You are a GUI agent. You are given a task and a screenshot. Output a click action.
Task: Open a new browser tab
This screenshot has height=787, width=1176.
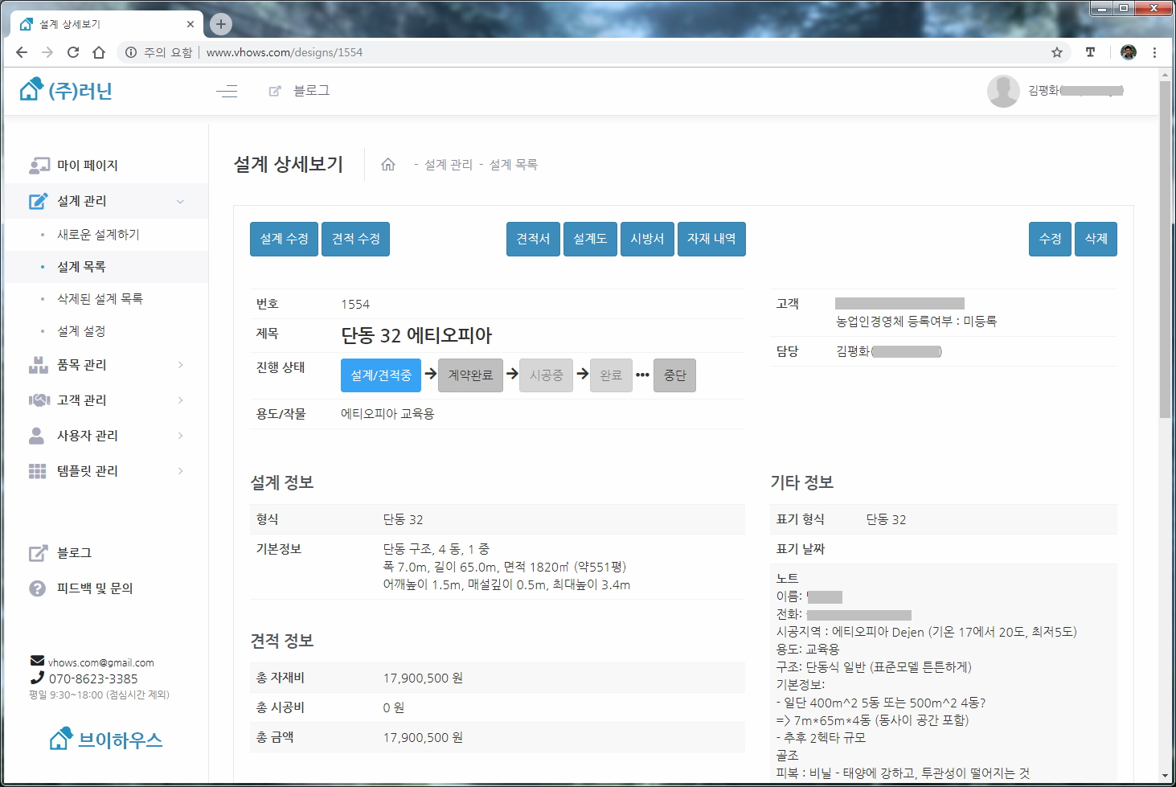pyautogui.click(x=221, y=24)
